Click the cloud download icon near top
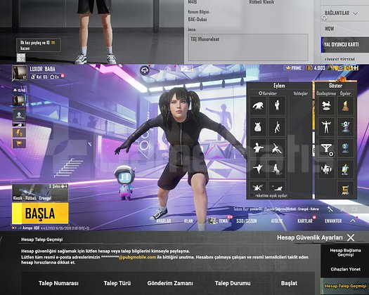Viewport: 369px width, 295px height. click(x=145, y=70)
